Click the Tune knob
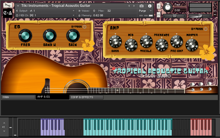The height and width of the screenshot is (138, 220). [168, 8]
